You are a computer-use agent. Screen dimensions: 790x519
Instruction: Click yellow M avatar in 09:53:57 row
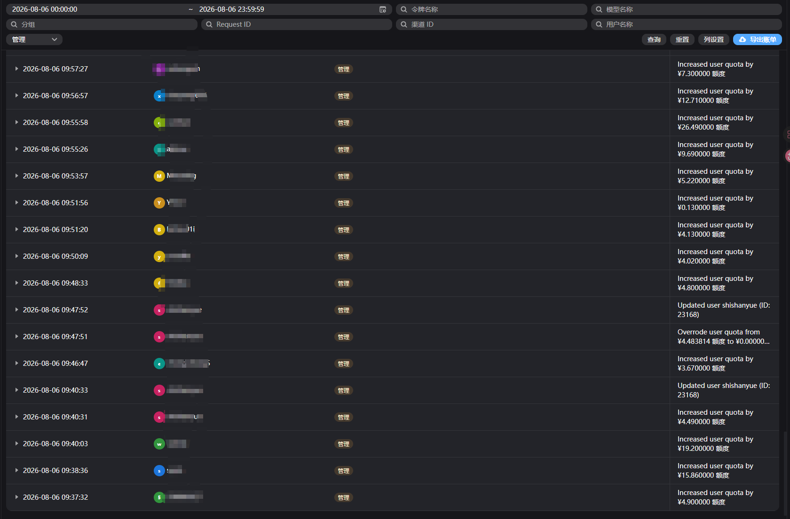tap(159, 176)
